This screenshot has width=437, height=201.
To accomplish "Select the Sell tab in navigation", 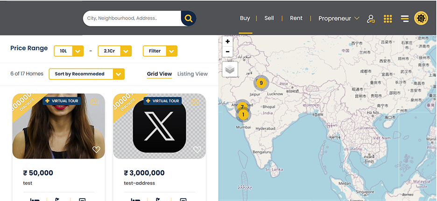I will point(269,18).
